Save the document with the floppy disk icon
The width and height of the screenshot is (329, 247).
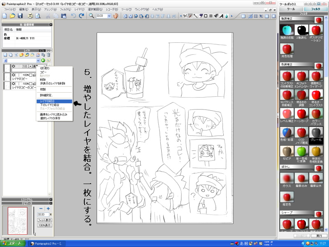pyautogui.click(x=20, y=16)
